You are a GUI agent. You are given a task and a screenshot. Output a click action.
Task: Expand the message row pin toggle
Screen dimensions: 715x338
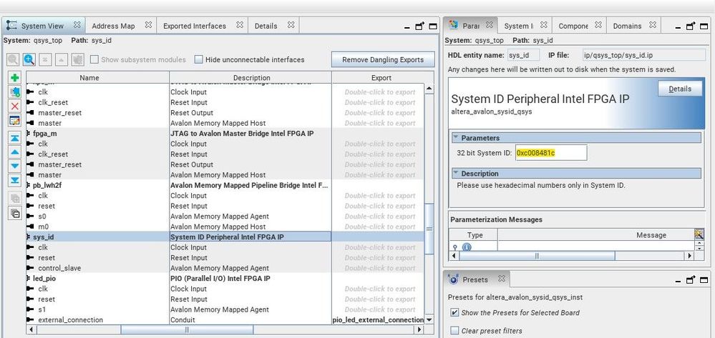pos(454,247)
